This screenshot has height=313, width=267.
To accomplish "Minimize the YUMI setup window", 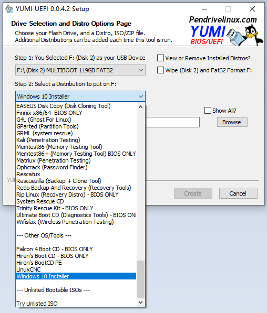I will [x=204, y=9].
